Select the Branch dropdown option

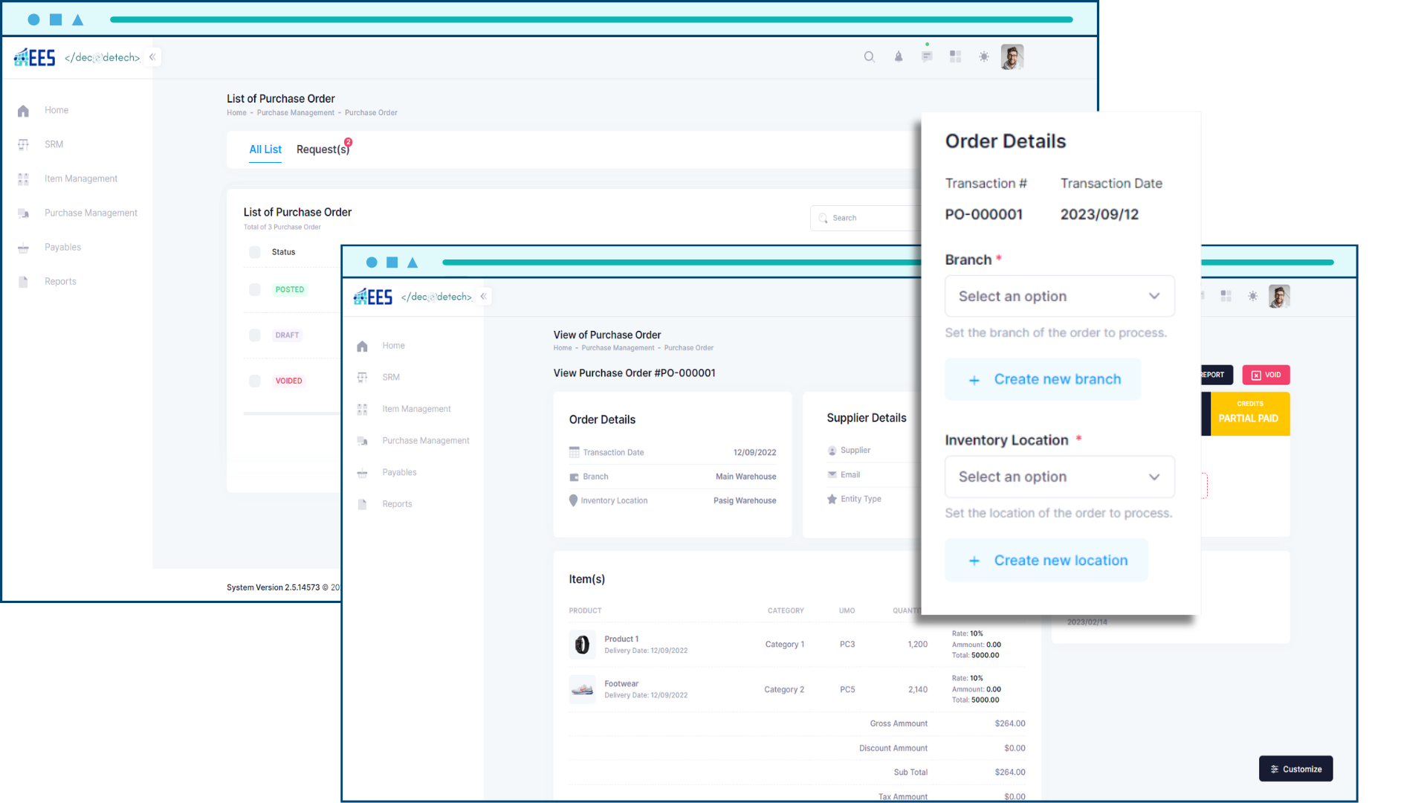[1058, 296]
